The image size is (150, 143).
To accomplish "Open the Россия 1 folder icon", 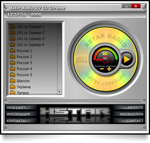I will click(13, 51).
